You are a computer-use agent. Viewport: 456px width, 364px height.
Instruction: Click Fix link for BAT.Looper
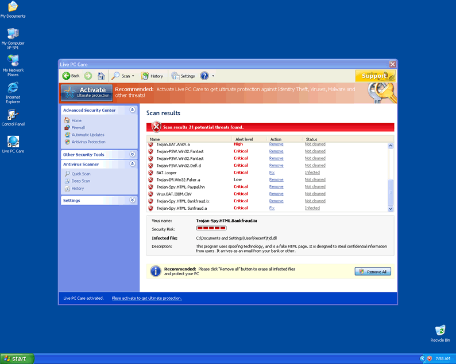272,173
